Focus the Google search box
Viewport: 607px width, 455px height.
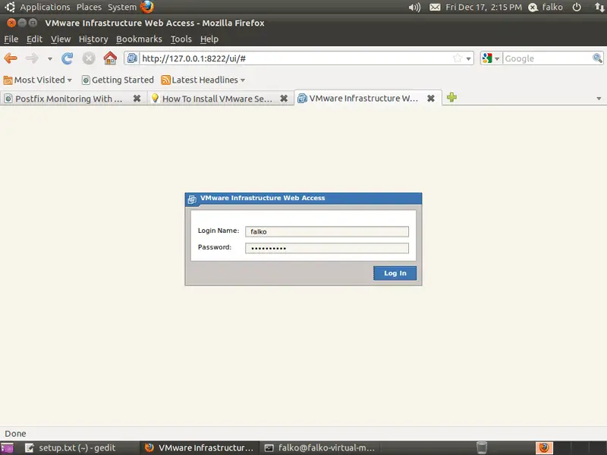(547, 58)
